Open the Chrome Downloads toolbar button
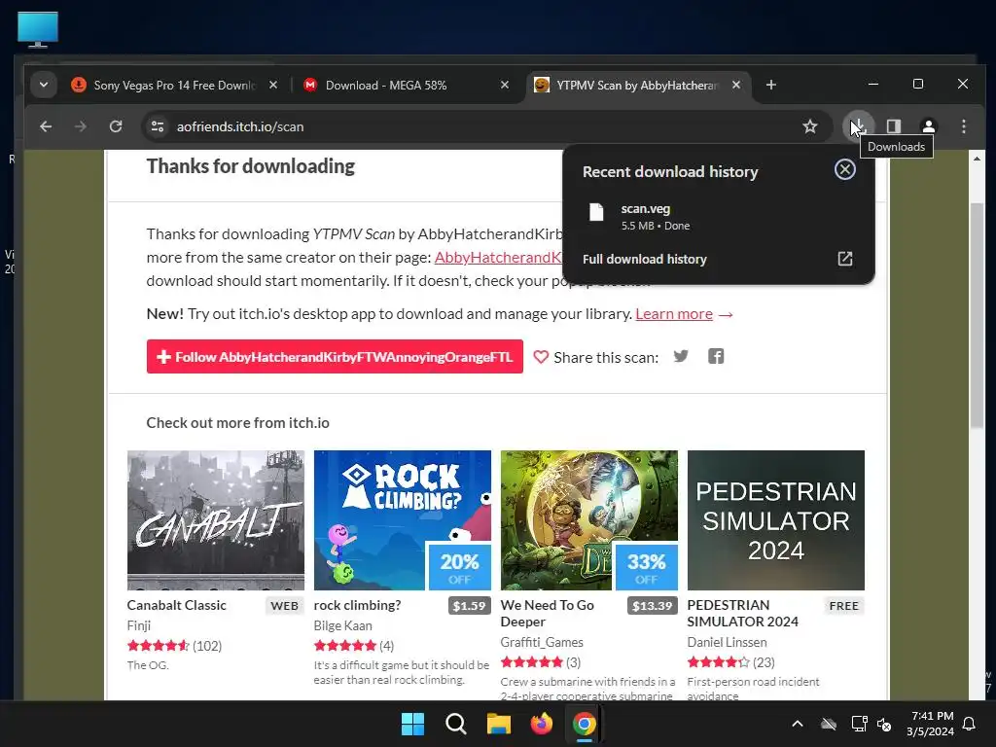This screenshot has height=747, width=996. point(858,126)
